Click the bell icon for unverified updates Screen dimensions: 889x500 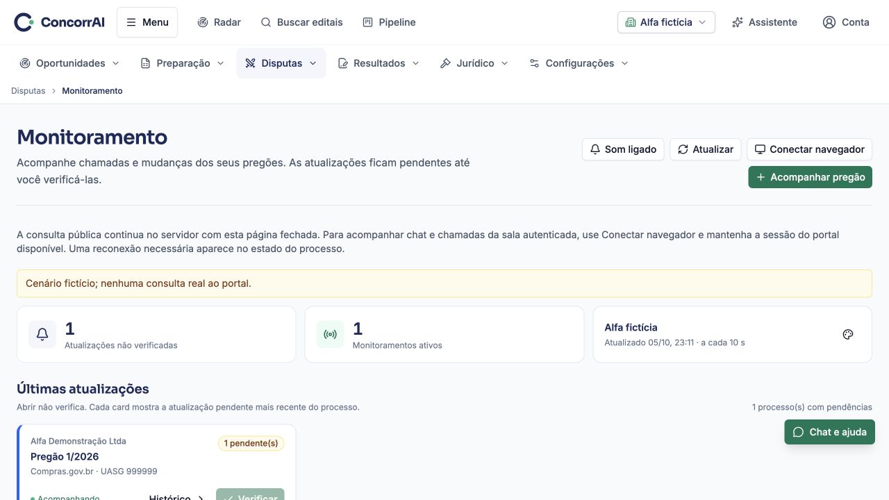coord(42,335)
